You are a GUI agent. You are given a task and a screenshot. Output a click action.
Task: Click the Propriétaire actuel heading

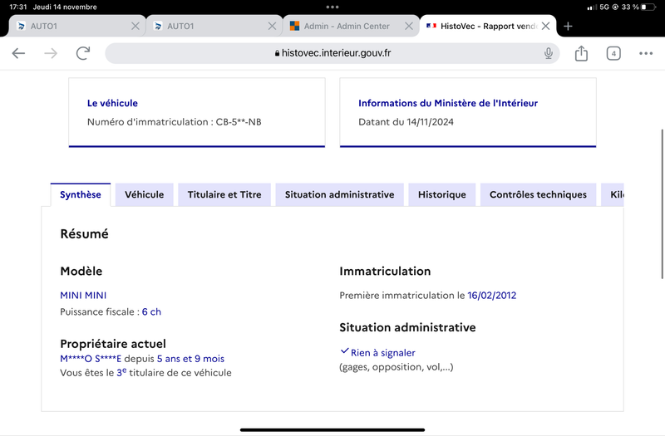[x=113, y=344]
